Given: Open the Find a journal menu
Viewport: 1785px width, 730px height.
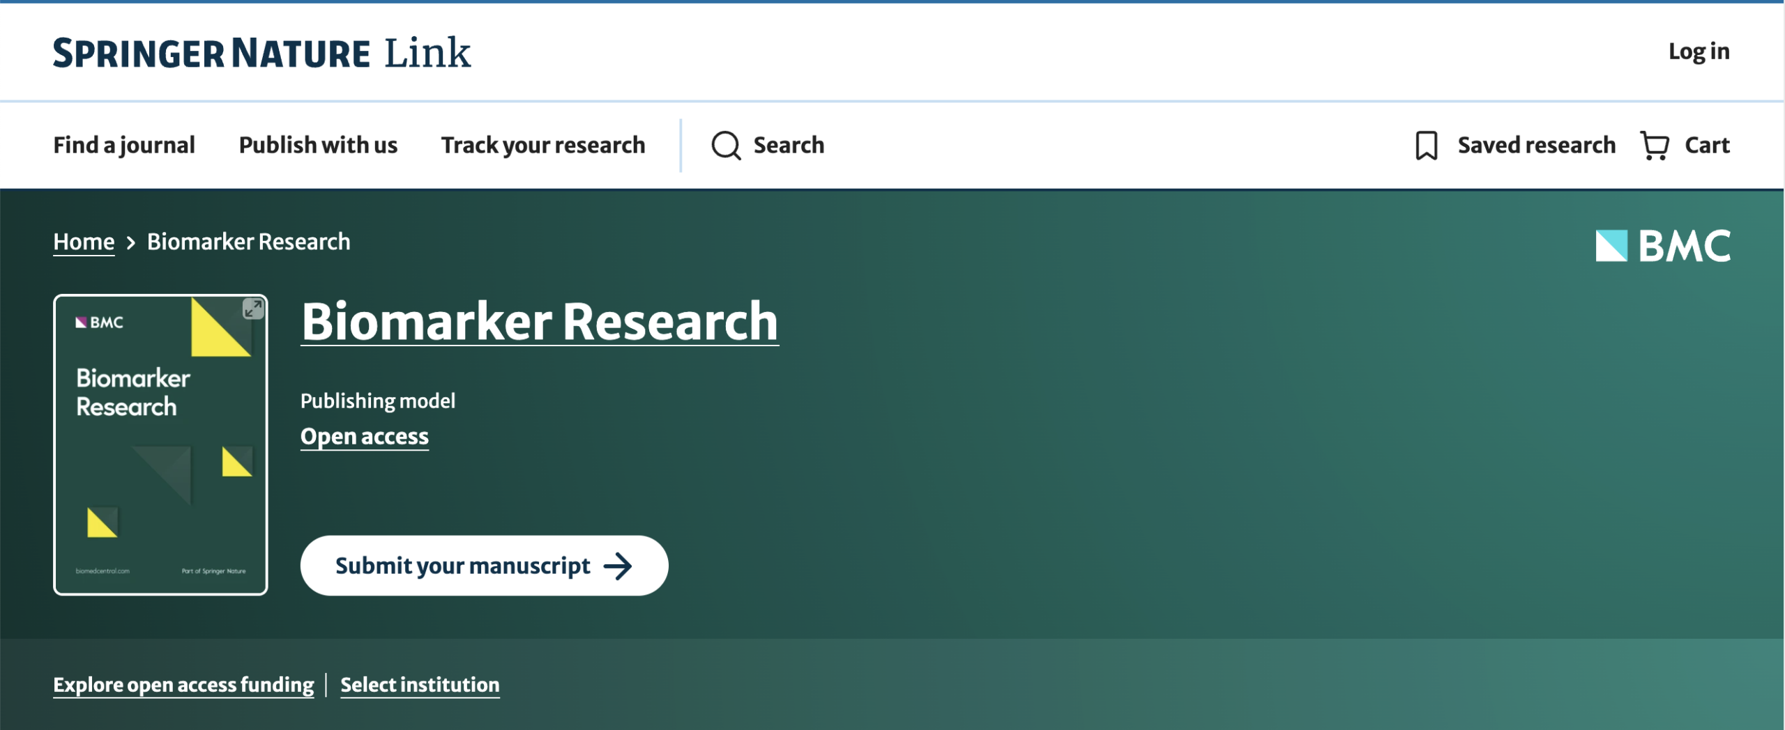Looking at the screenshot, I should coord(124,145).
